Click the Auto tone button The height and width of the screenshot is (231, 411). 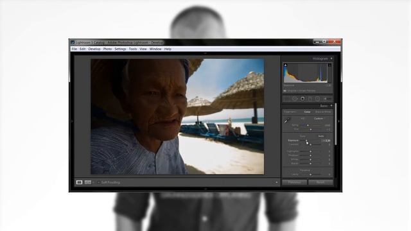tap(321, 136)
